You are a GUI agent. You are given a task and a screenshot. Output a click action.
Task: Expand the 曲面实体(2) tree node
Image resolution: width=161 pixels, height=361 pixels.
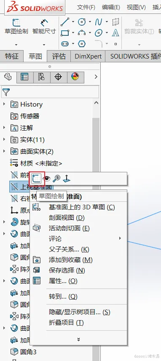[x=4, y=151]
